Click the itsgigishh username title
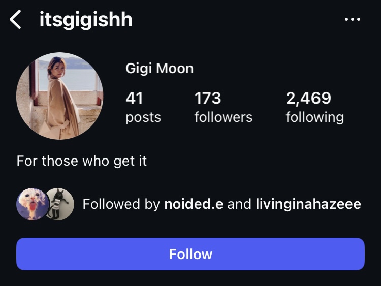Screen dimensions: 381x286 coord(86,19)
